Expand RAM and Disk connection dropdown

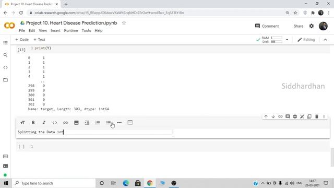coord(287,40)
